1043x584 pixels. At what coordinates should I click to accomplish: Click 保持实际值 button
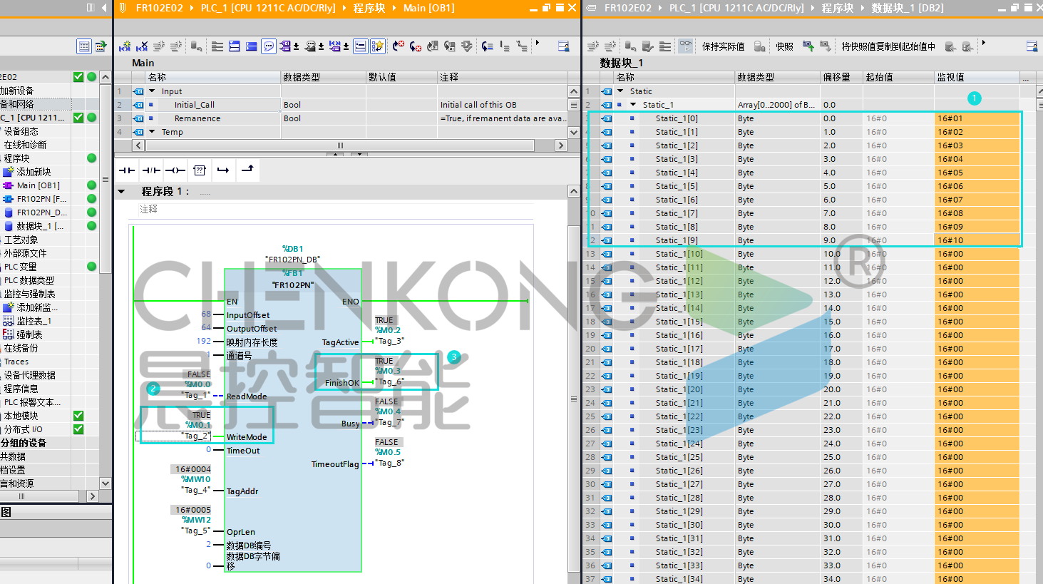point(723,46)
